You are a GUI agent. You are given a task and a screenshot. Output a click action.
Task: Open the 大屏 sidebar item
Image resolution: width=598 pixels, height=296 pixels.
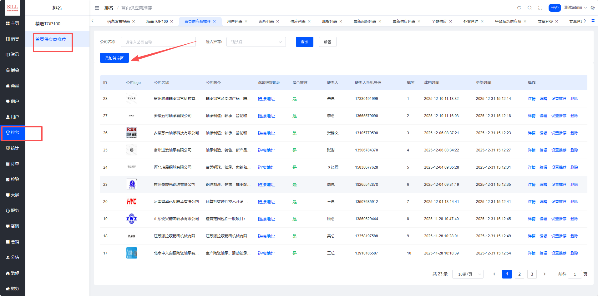[x=13, y=195]
